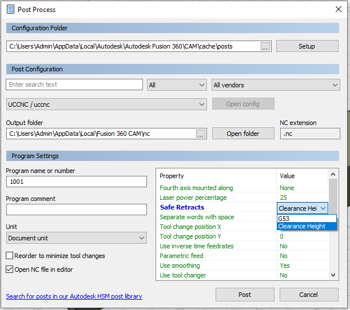Close the Post Process dialog
The height and width of the screenshot is (310, 350).
click(337, 10)
